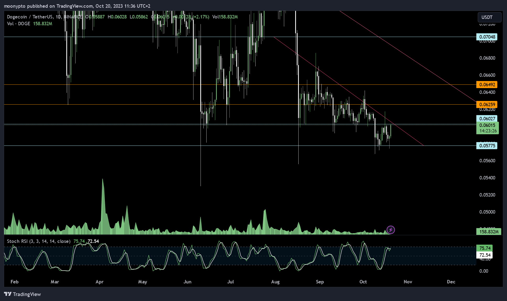Click the 0.06027 price level label
The width and height of the screenshot is (507, 301).
[x=487, y=119]
